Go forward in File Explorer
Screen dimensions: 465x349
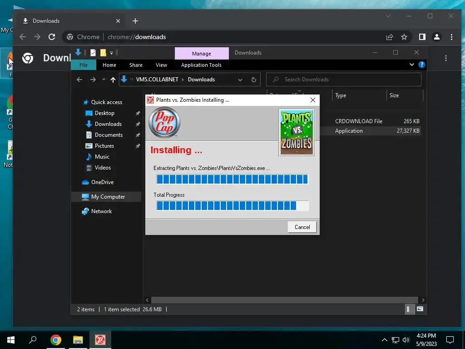pos(93,80)
